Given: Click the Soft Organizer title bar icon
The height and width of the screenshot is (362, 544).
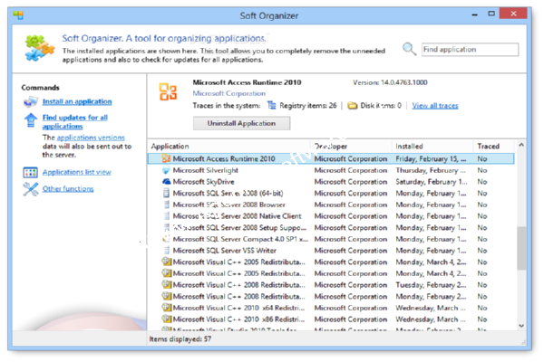Looking at the screenshot, I should point(18,15).
